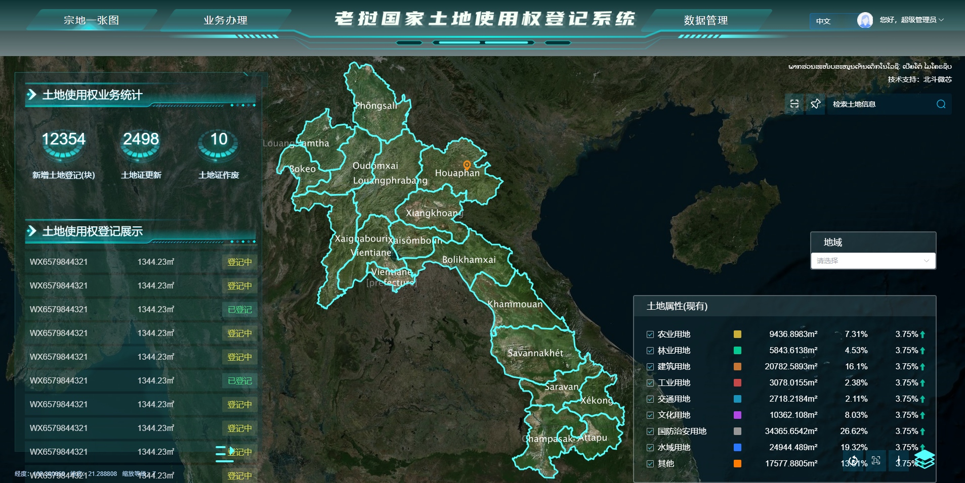Uncheck the 农业用地 checkbox
965x483 pixels.
click(x=650, y=334)
